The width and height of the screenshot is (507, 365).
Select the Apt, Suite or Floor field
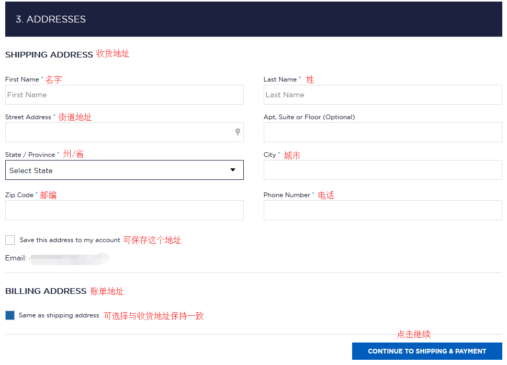coord(382,132)
